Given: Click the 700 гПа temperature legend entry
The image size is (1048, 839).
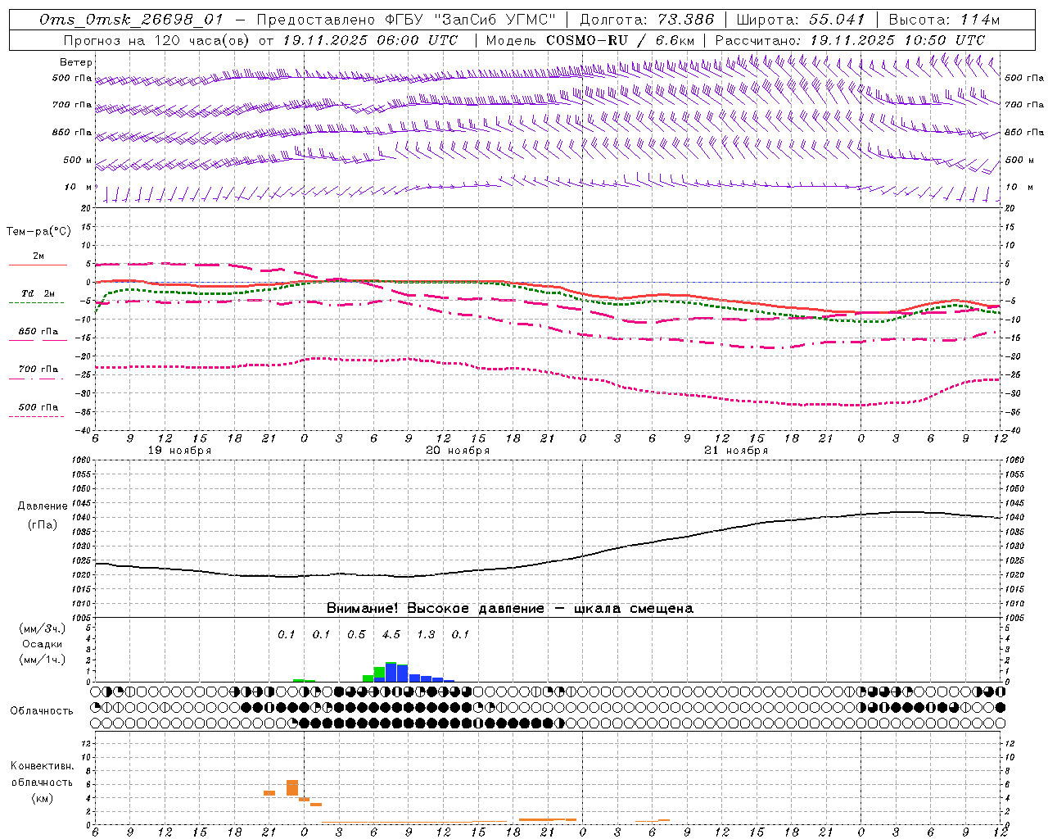Looking at the screenshot, I should pyautogui.click(x=38, y=370).
